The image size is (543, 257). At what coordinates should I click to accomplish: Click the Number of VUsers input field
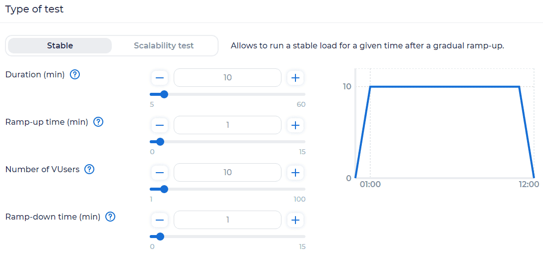pos(228,173)
